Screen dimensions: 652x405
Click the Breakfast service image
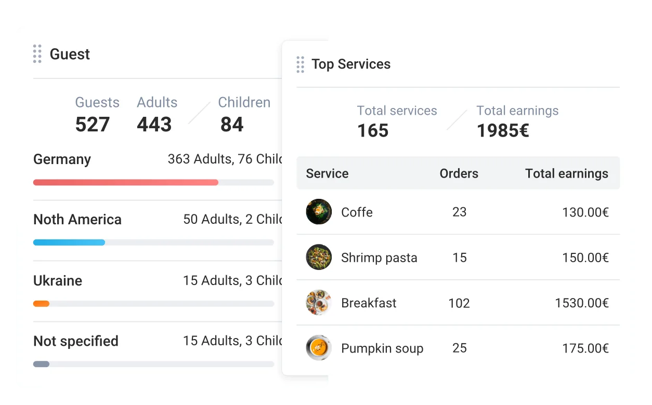tap(319, 303)
